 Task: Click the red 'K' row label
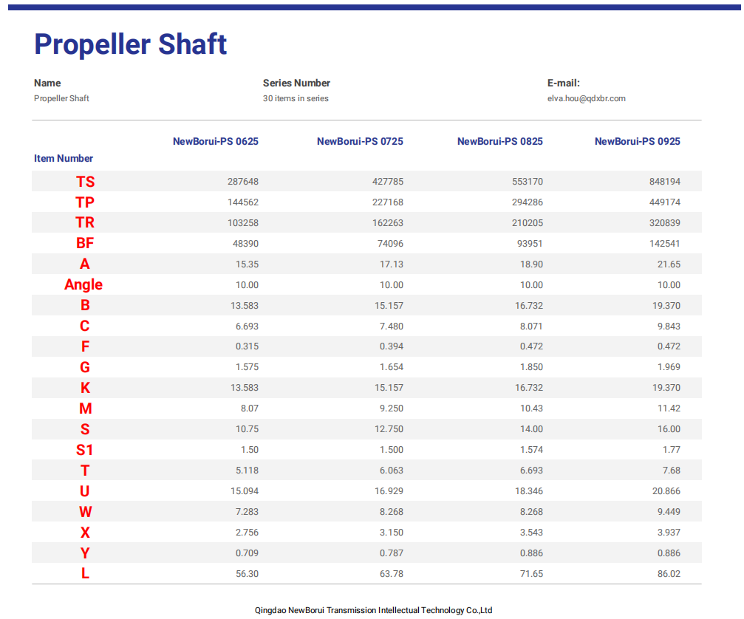point(85,388)
